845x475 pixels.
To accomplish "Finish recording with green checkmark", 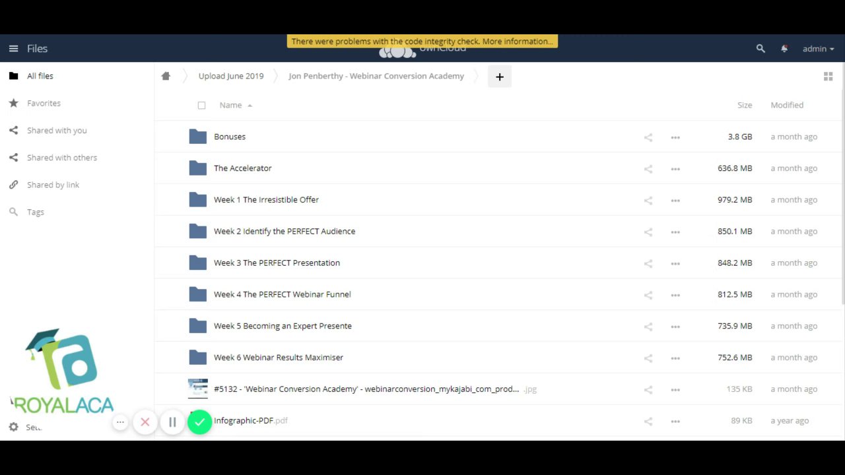I will click(199, 422).
